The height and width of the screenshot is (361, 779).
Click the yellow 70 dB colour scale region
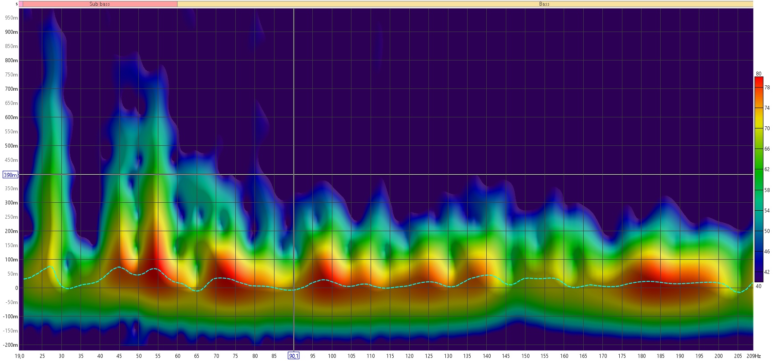759,128
